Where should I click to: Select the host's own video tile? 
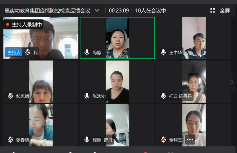coord(41,38)
